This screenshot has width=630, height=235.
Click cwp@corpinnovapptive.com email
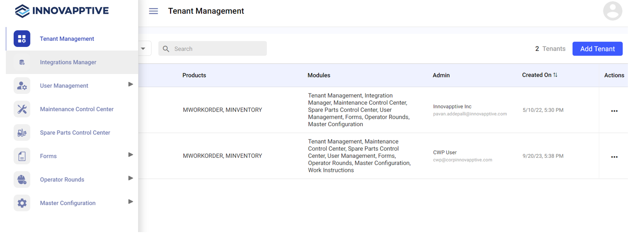tap(463, 160)
